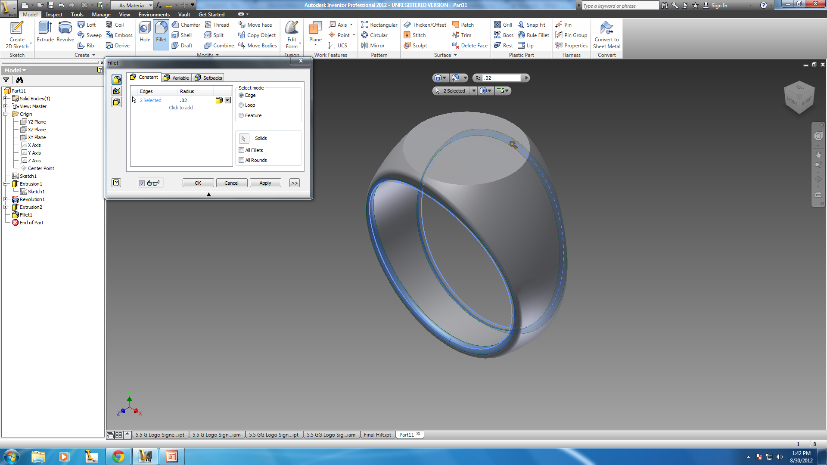The height and width of the screenshot is (465, 827).
Task: Select the Rectangular pattern tool
Action: click(x=379, y=25)
